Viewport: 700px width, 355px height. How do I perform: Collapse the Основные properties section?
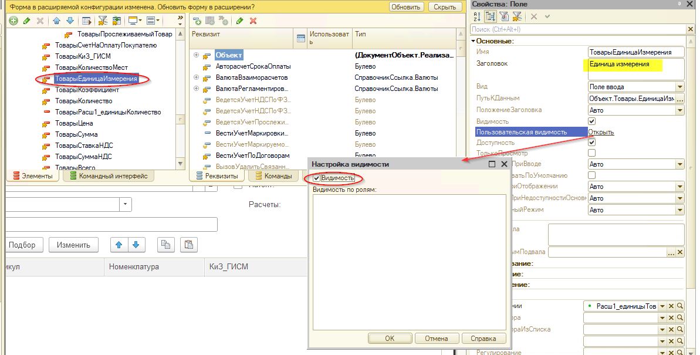(473, 41)
